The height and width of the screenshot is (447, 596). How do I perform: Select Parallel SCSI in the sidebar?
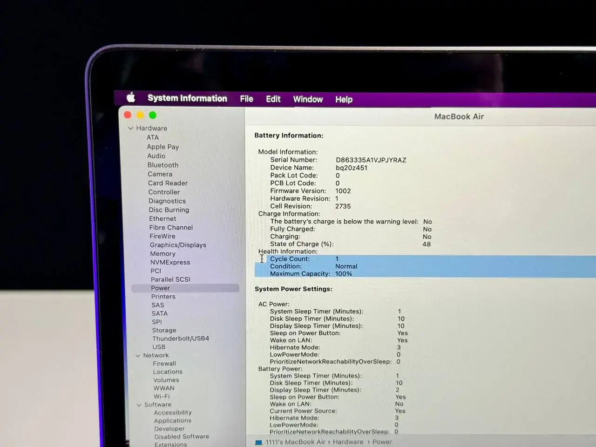pyautogui.click(x=170, y=279)
